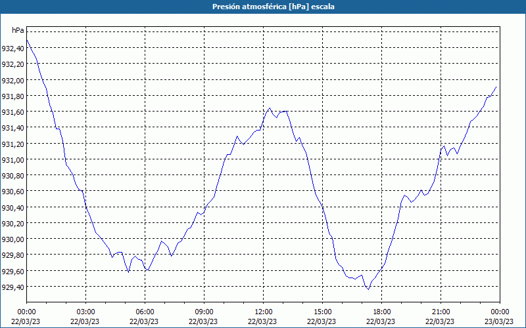Click the 929,40 y-axis label
The height and width of the screenshot is (328, 526).
tap(12, 287)
